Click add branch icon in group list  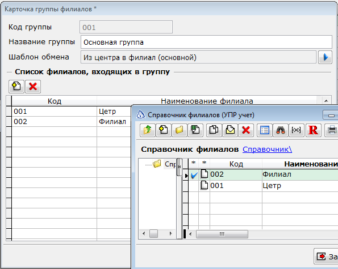tap(16, 87)
